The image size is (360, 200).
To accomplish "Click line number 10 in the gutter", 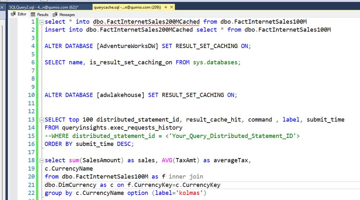I will (31, 95).
